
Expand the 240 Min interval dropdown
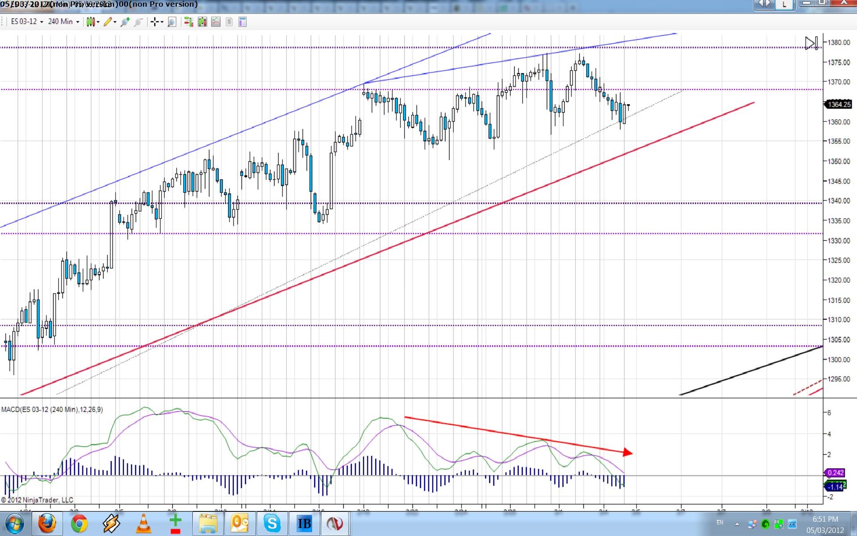pos(63,21)
